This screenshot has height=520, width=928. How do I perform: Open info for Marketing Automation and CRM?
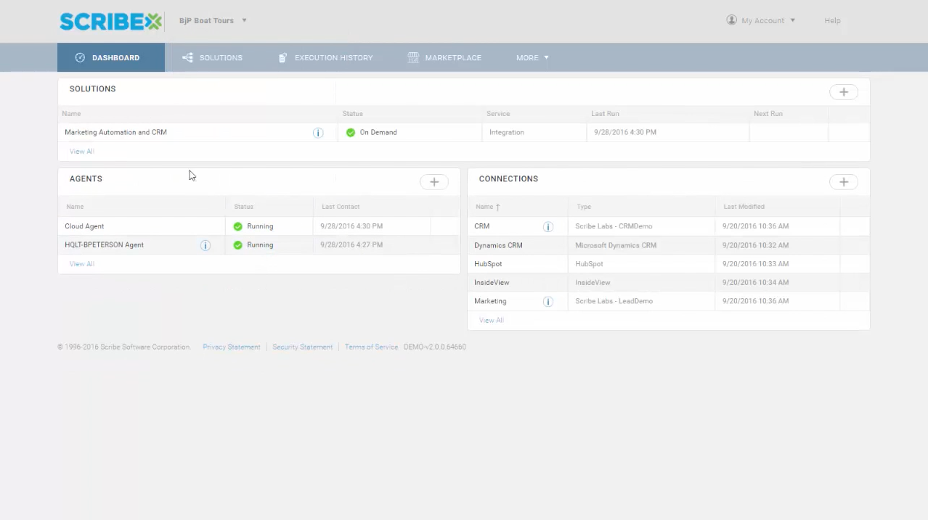[x=318, y=133]
